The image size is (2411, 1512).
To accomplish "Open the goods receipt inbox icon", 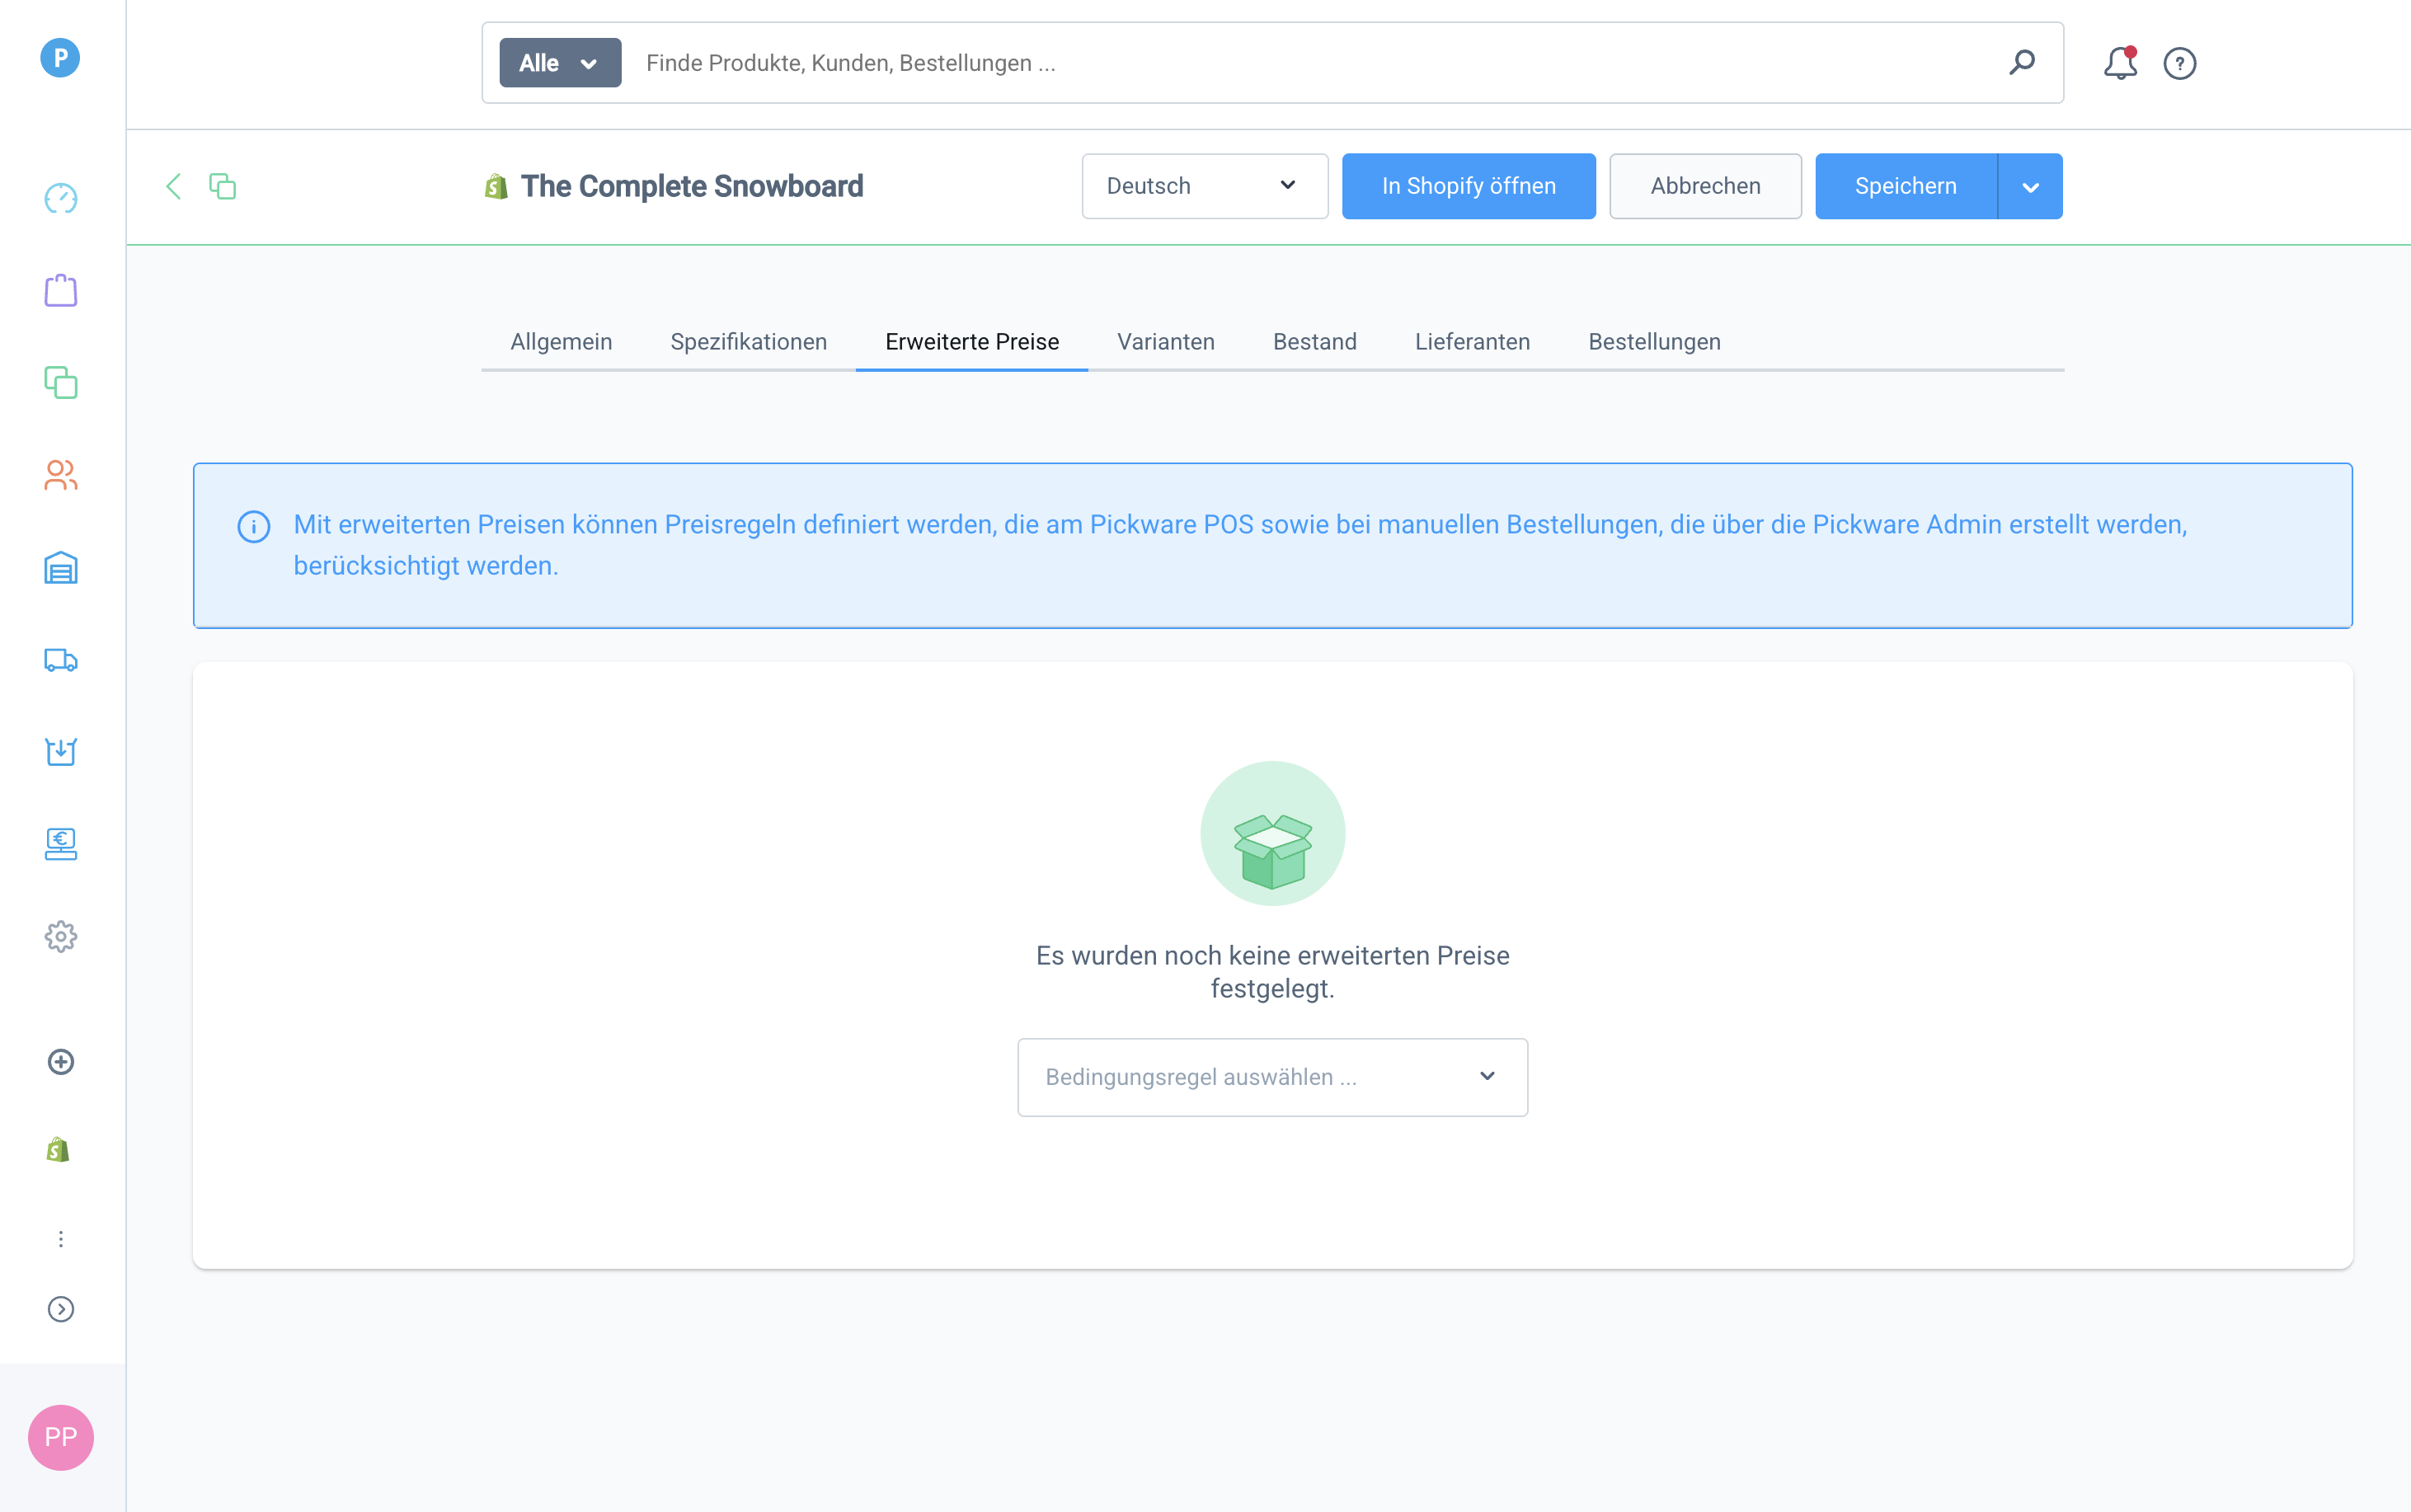I will pyautogui.click(x=60, y=752).
